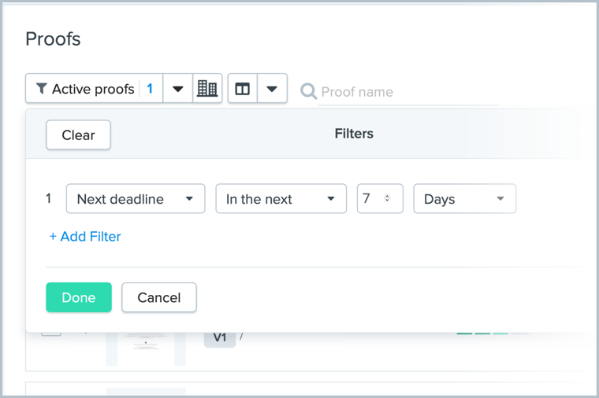Click the funnel filter icon
599x398 pixels.
42,89
